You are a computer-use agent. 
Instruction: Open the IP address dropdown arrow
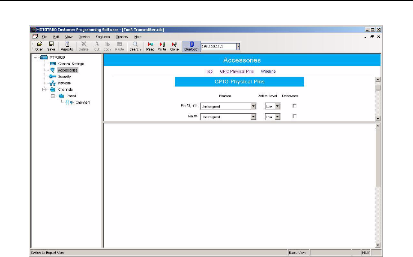point(238,47)
